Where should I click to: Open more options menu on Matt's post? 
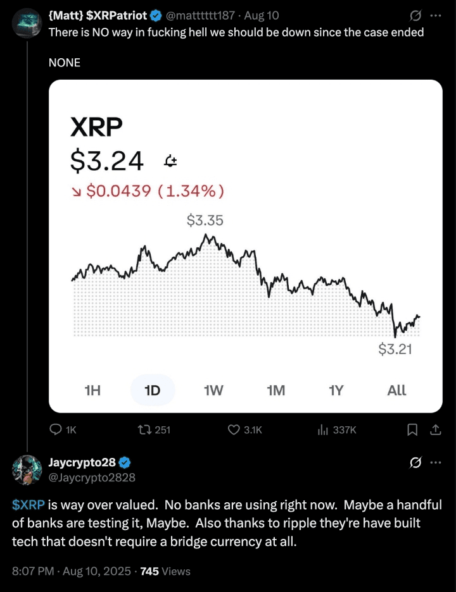coord(436,16)
